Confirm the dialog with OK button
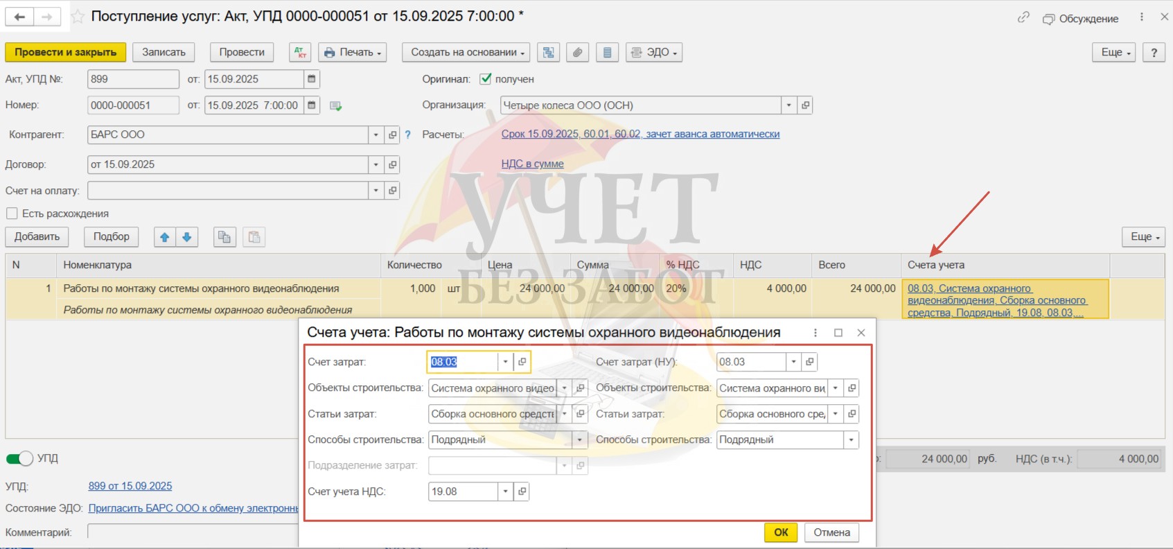The image size is (1173, 549). [x=781, y=532]
